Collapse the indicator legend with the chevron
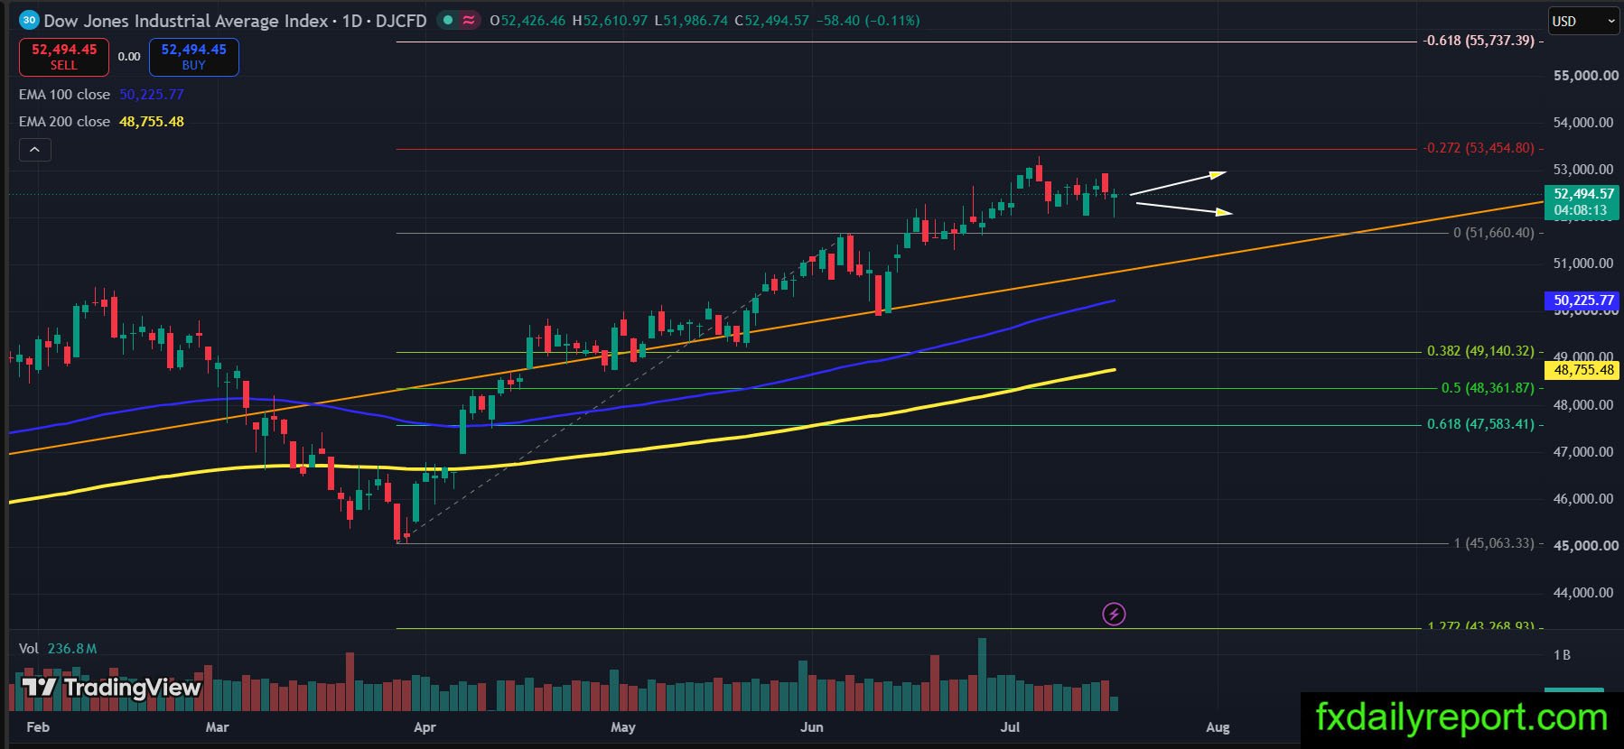 (x=34, y=150)
